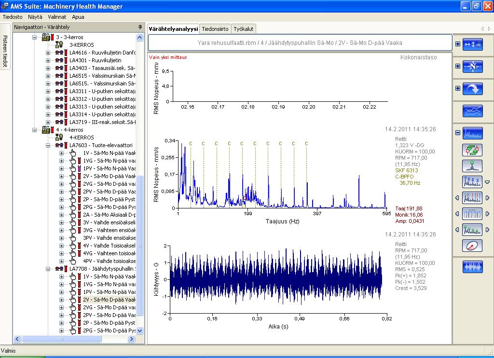The width and height of the screenshot is (494, 358).
Task: Open the compass navigation tool
Action: pos(473,67)
